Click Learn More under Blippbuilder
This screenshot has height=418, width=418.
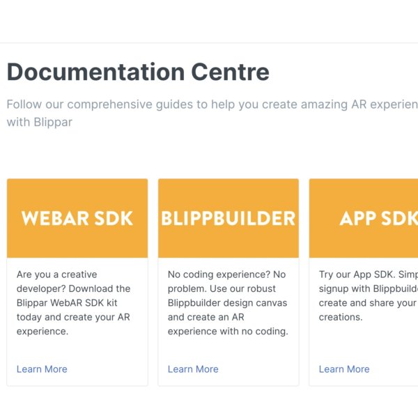[x=193, y=369]
